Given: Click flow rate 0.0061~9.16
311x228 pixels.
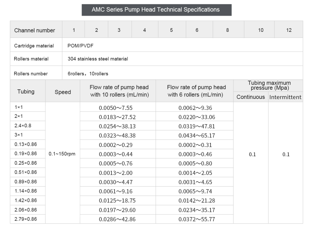Looking at the screenshot, I should [116, 191].
